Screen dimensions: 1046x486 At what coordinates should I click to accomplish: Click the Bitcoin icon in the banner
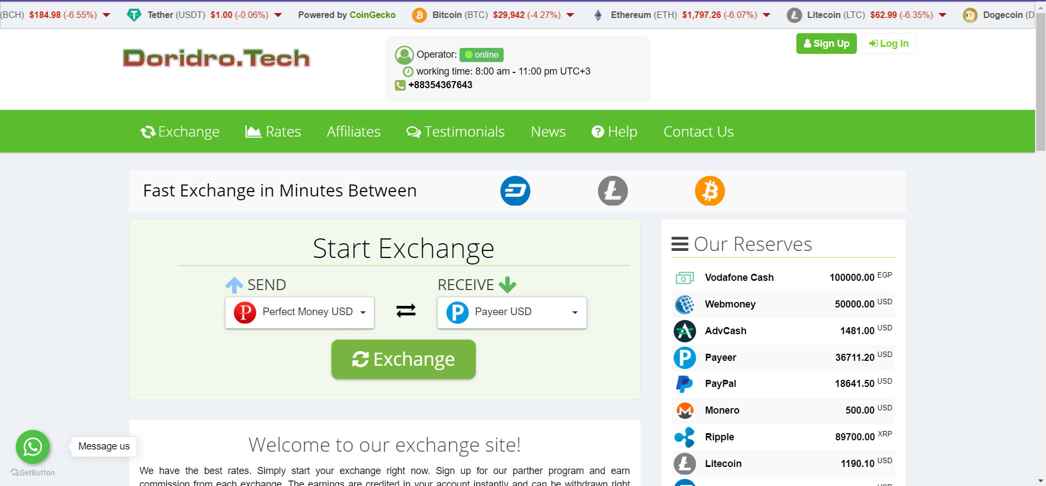click(x=710, y=191)
